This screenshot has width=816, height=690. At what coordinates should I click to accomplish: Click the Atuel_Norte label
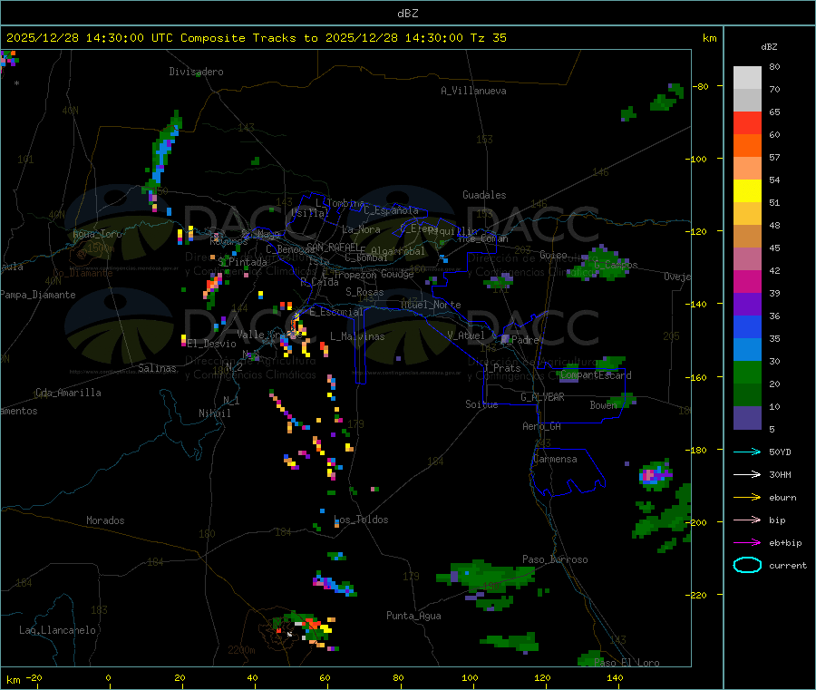[431, 305]
